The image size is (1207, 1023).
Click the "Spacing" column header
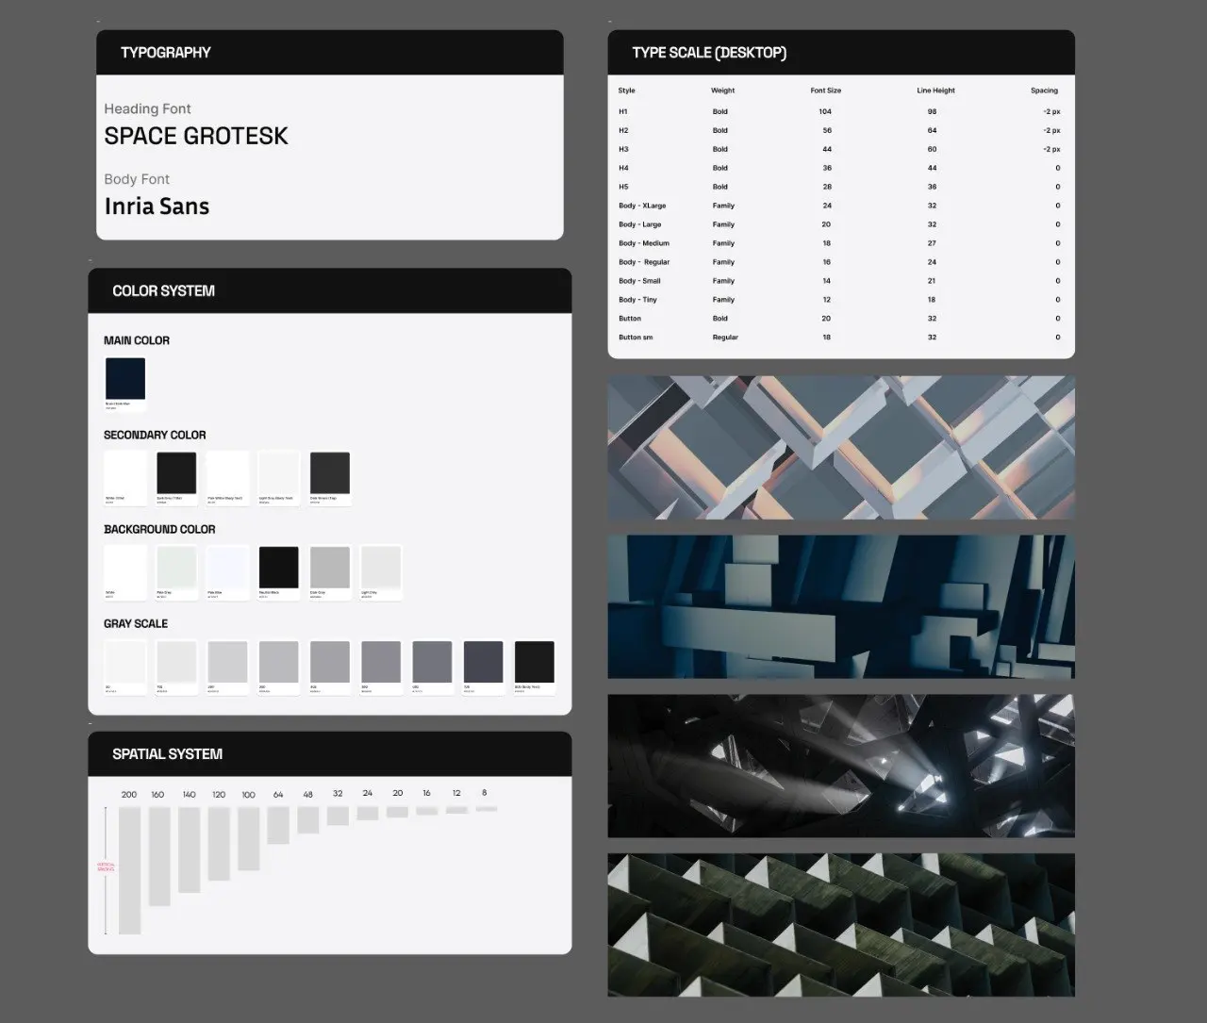coord(1044,91)
